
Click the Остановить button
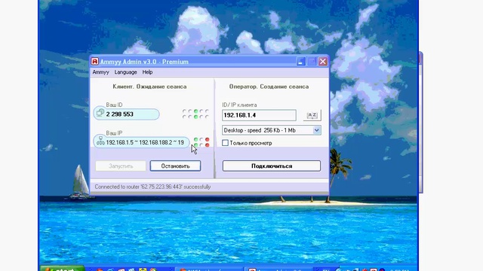click(x=175, y=166)
